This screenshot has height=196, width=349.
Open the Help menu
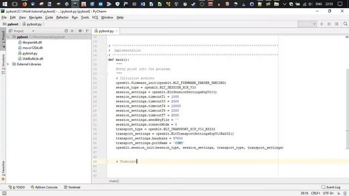120,17
